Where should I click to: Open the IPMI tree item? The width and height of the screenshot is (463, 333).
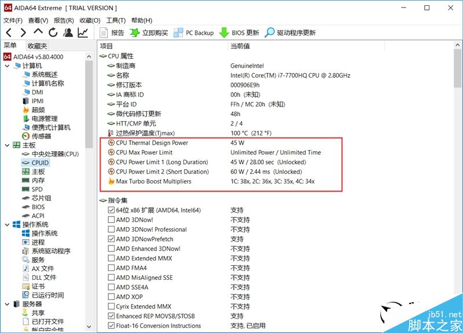click(33, 101)
